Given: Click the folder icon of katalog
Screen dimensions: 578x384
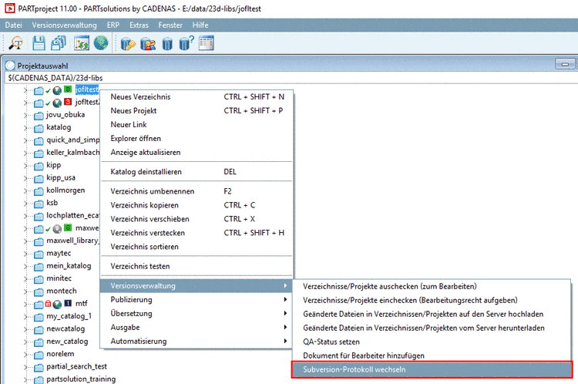Looking at the screenshot, I should click(39, 128).
